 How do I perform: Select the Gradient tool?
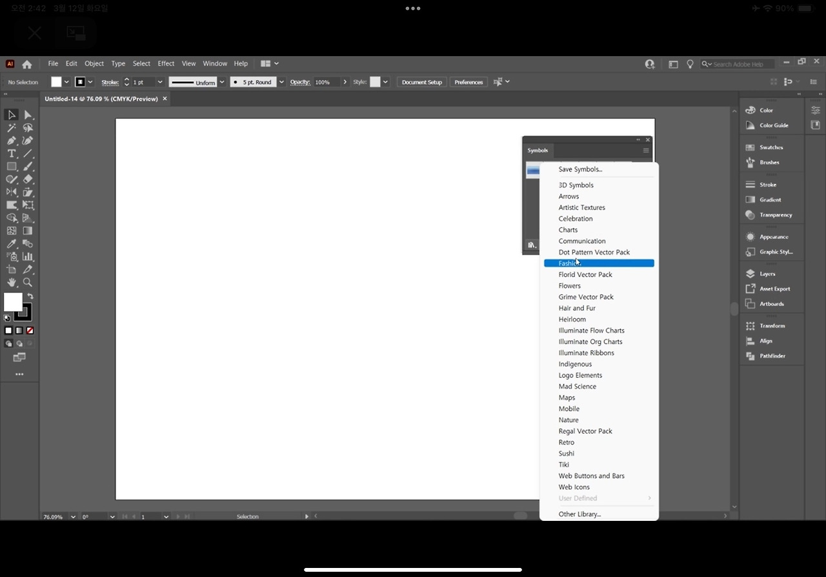pos(28,231)
